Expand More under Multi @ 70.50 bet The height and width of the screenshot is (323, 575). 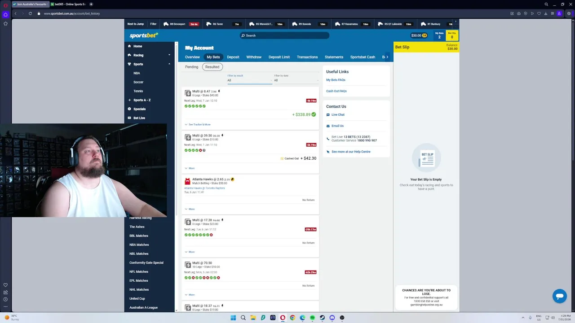190,295
